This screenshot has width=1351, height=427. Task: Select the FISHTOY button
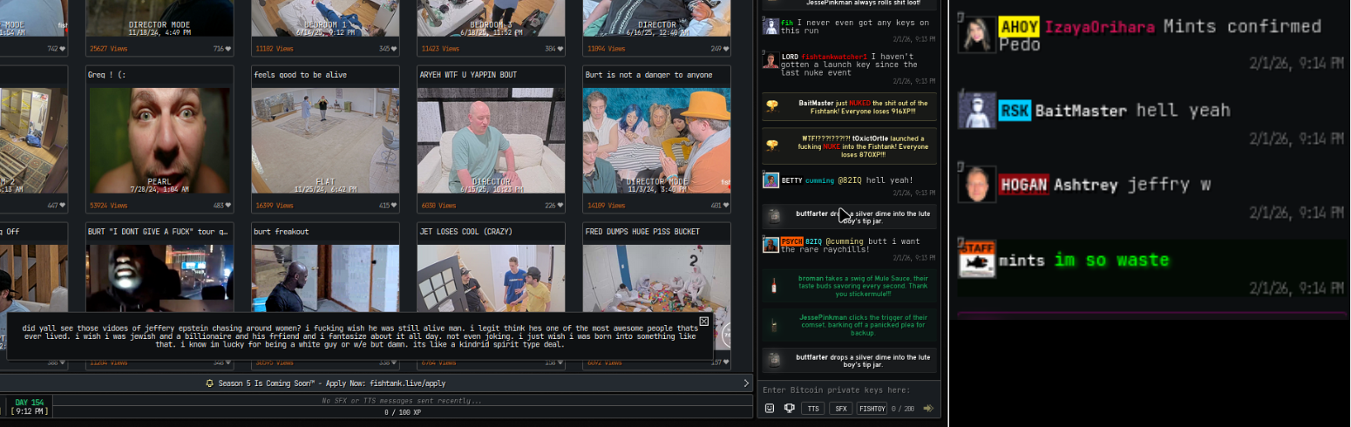pyautogui.click(x=872, y=408)
